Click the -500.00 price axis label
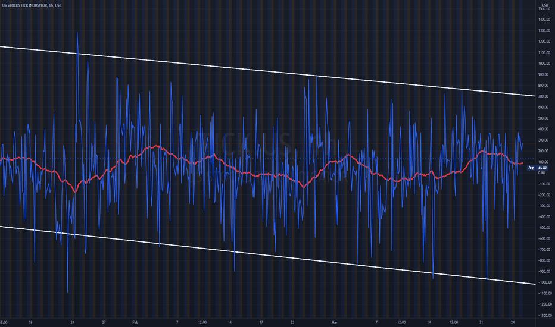The image size is (555, 327). tap(544, 228)
